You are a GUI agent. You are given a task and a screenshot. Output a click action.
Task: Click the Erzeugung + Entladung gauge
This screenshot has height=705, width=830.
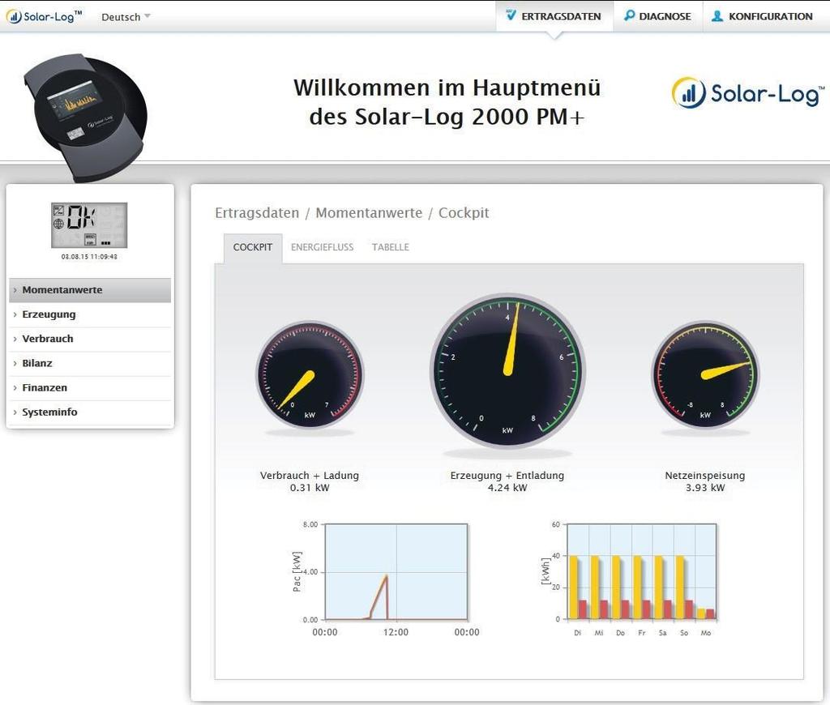coord(507,370)
